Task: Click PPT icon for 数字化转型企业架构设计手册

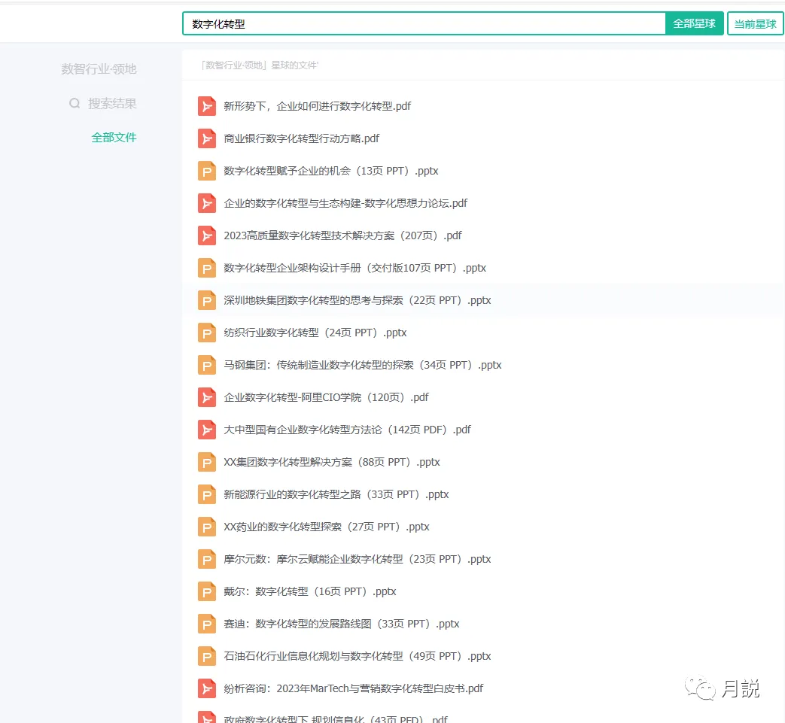Action: click(207, 268)
